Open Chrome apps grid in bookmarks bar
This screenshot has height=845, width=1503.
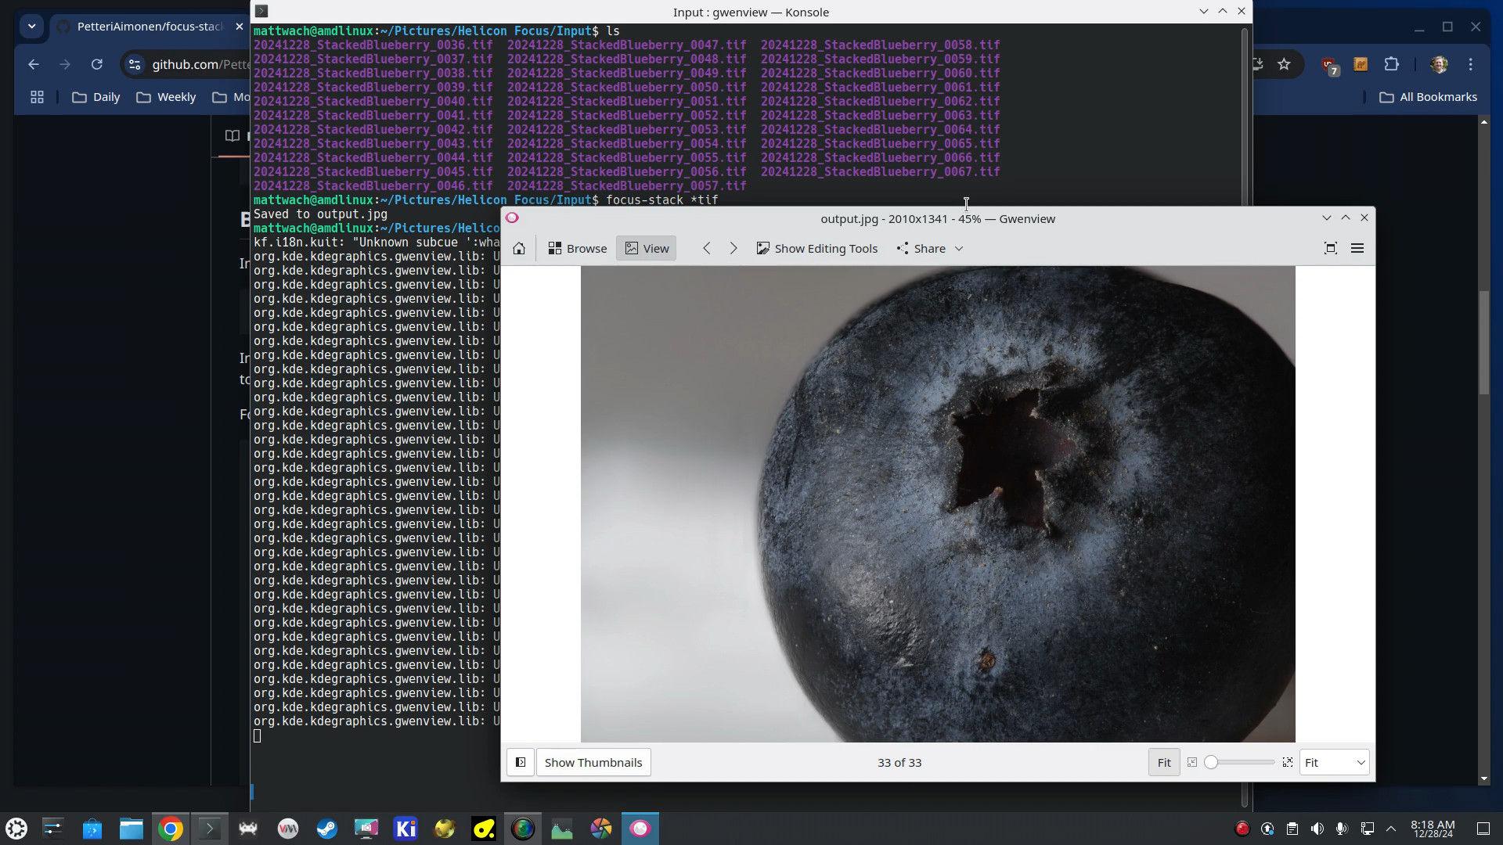pyautogui.click(x=37, y=97)
